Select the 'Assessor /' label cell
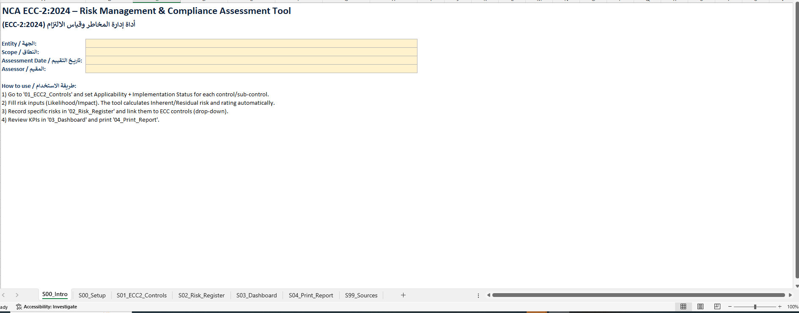The width and height of the screenshot is (799, 313). tap(24, 69)
